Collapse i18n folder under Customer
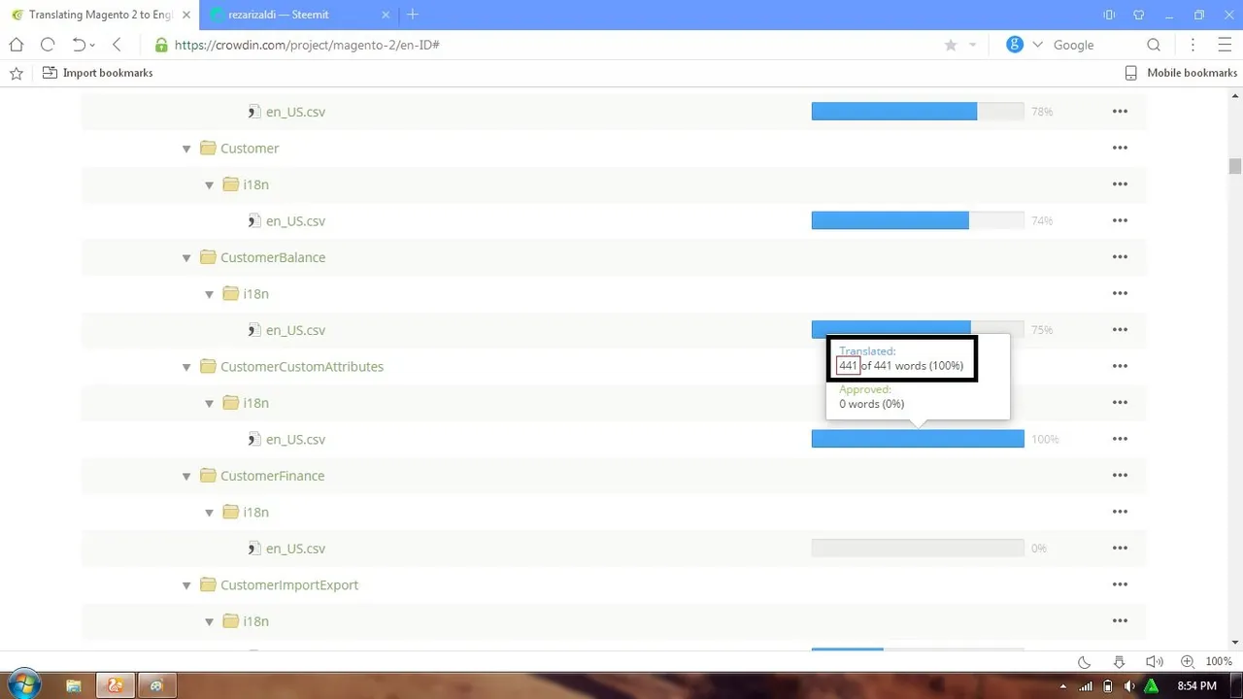The image size is (1243, 699). point(209,184)
